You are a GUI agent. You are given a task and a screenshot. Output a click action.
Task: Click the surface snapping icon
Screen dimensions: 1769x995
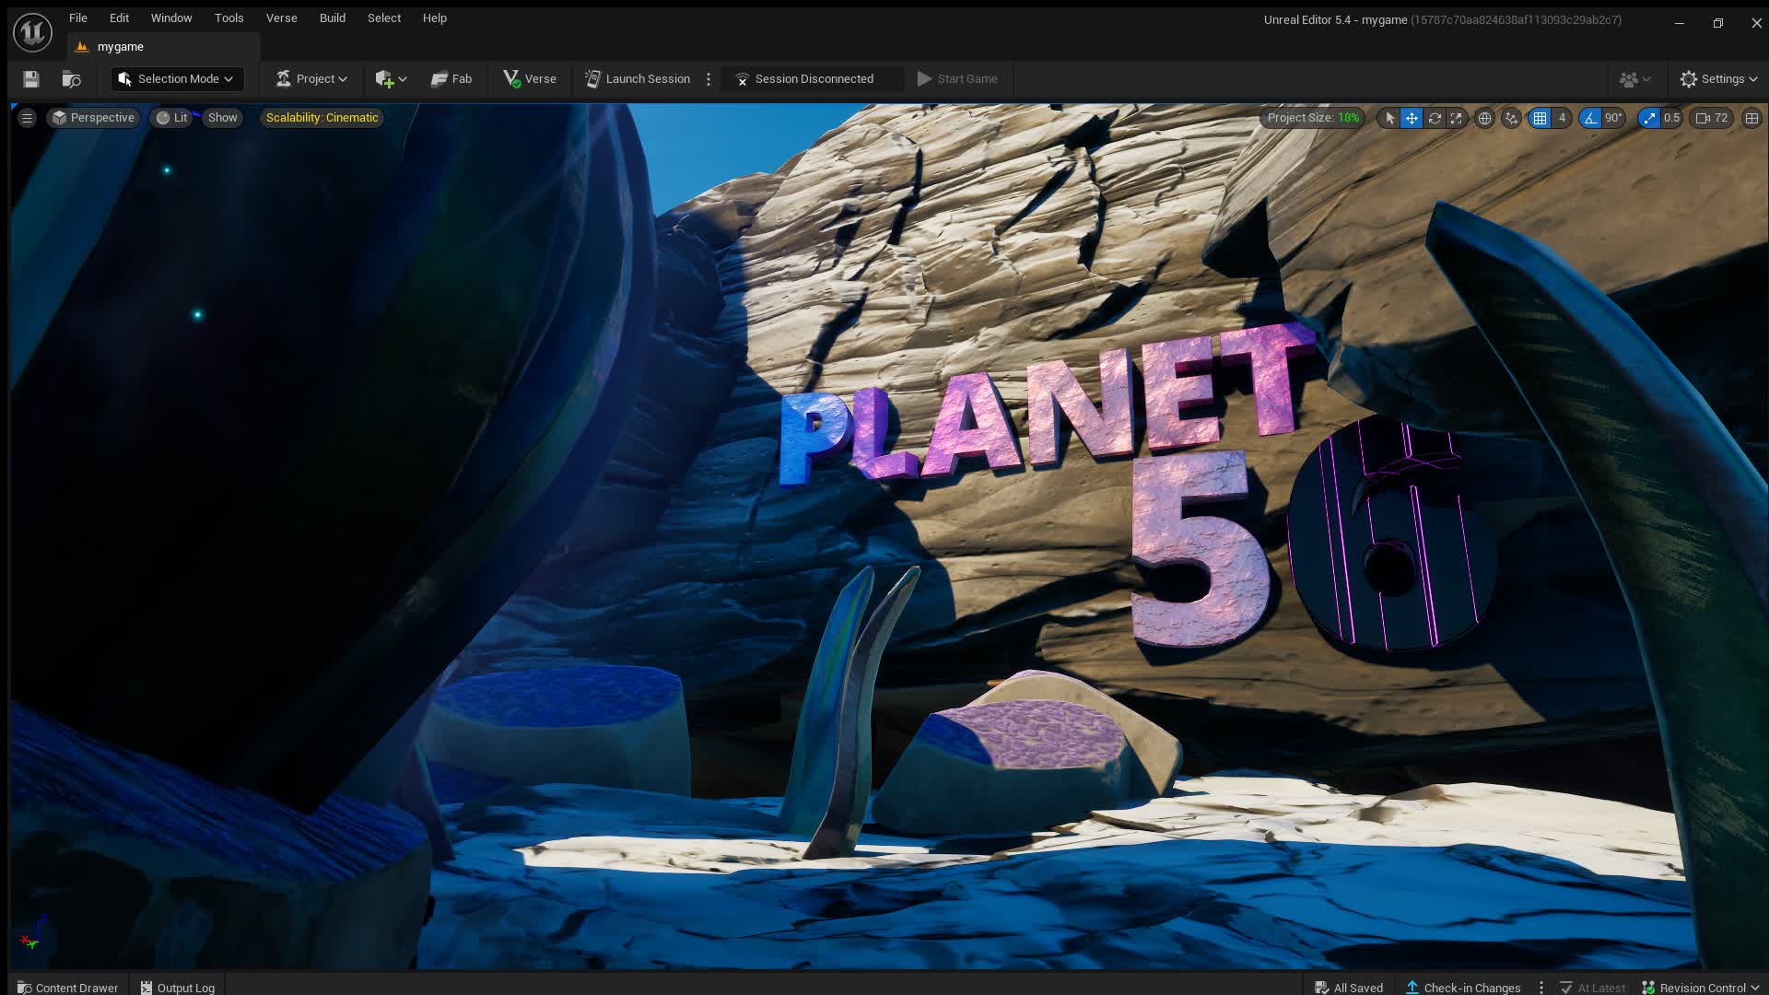[1511, 118]
